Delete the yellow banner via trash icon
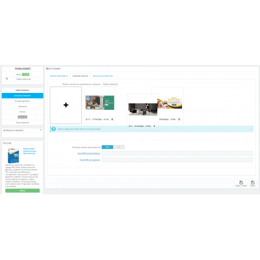The width and height of the screenshot is (260, 260). coord(179,119)
